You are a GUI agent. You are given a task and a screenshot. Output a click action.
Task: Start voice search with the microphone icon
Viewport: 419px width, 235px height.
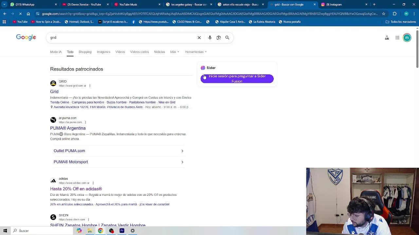click(210, 38)
